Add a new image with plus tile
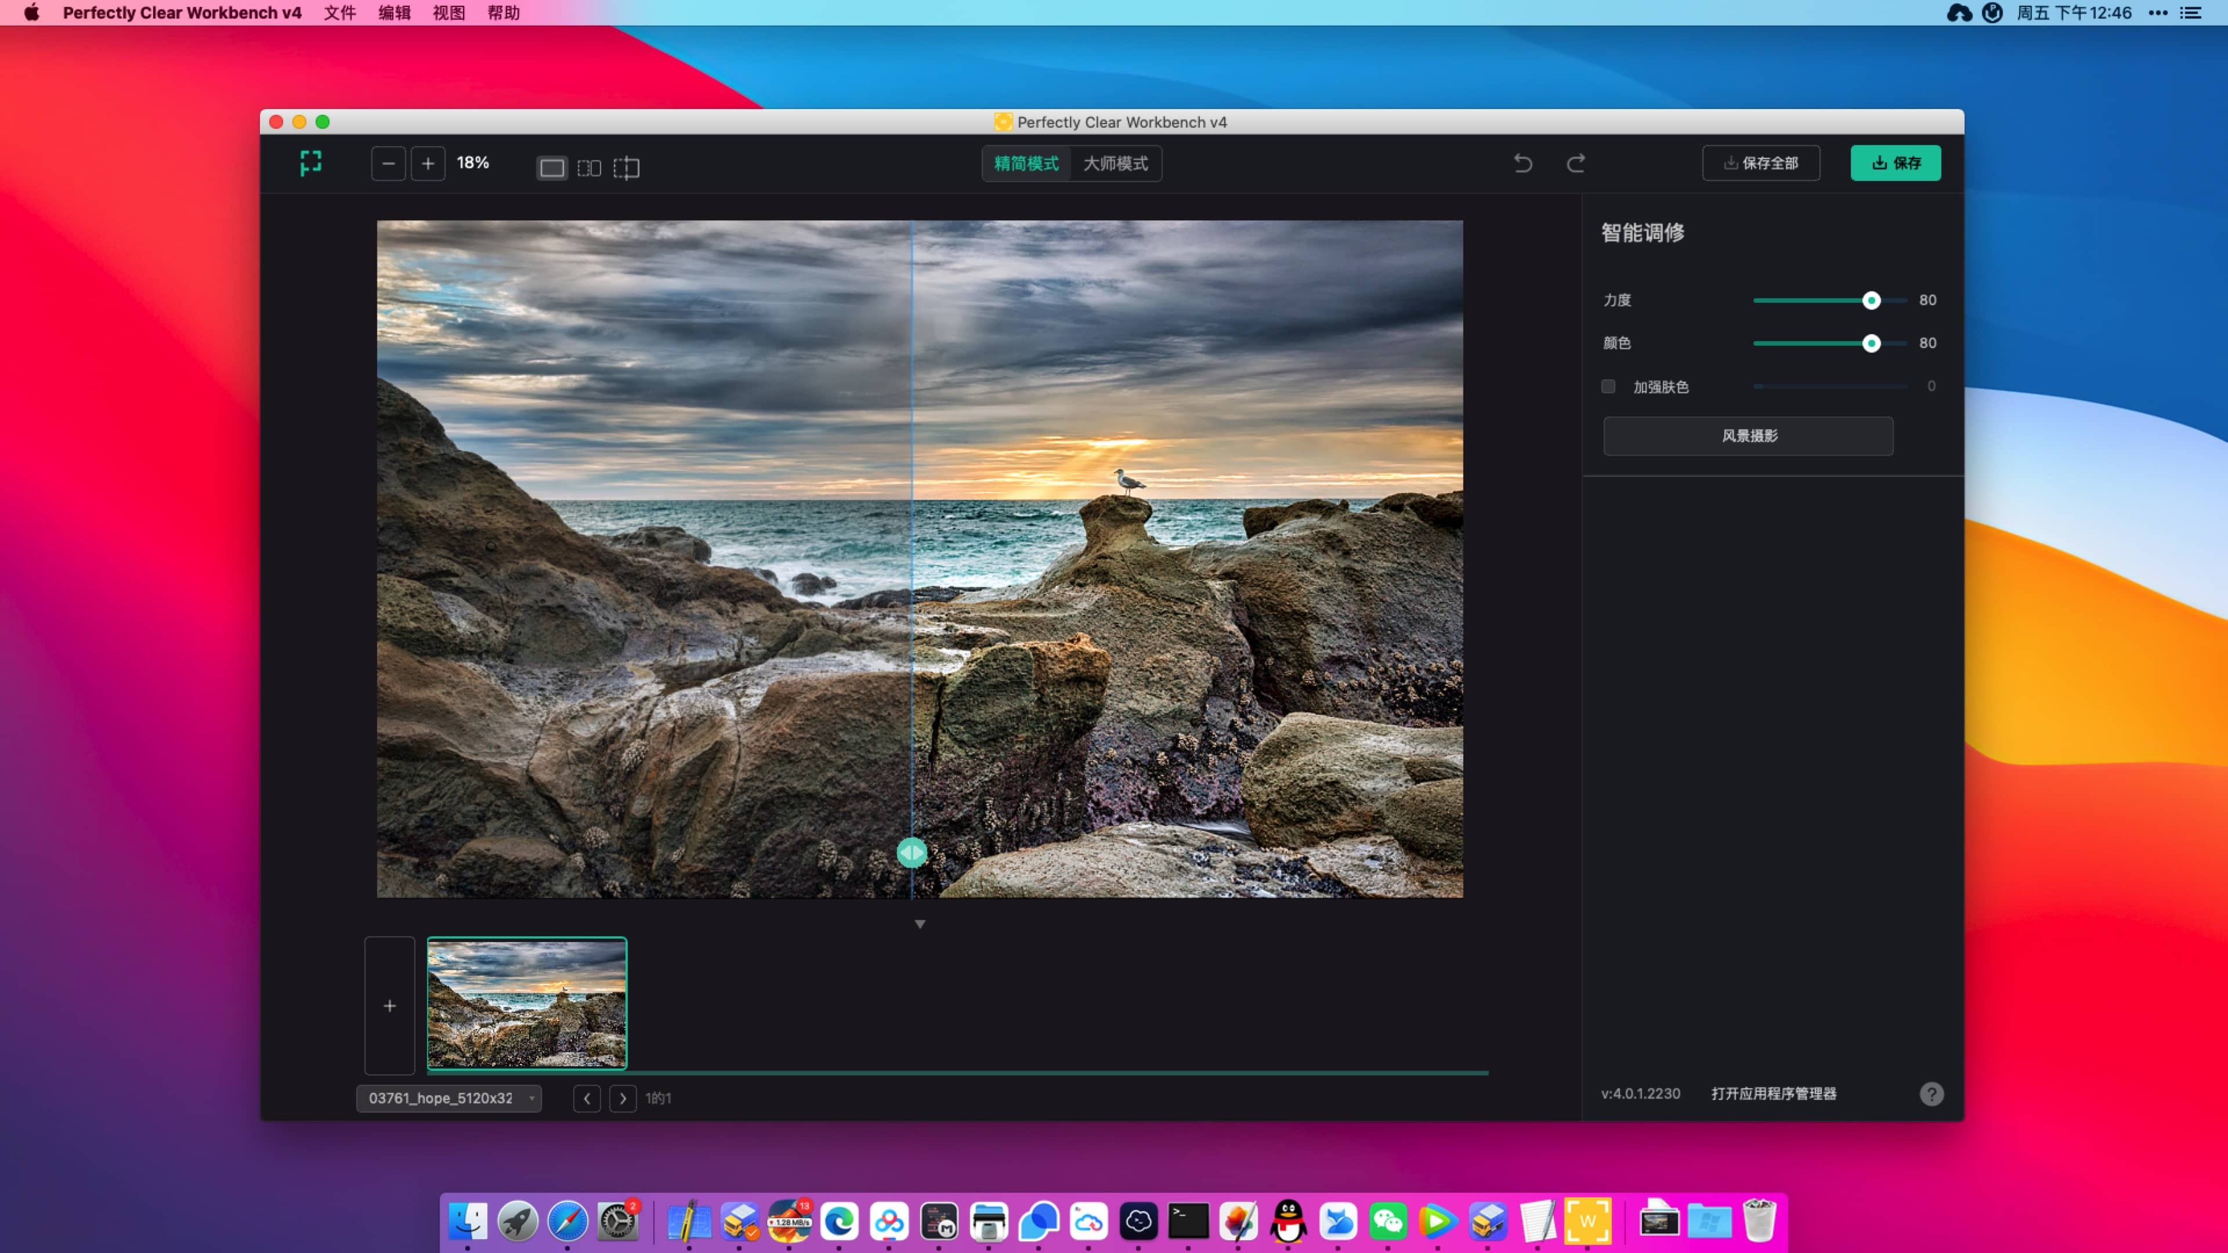2228x1253 pixels. tap(390, 1006)
